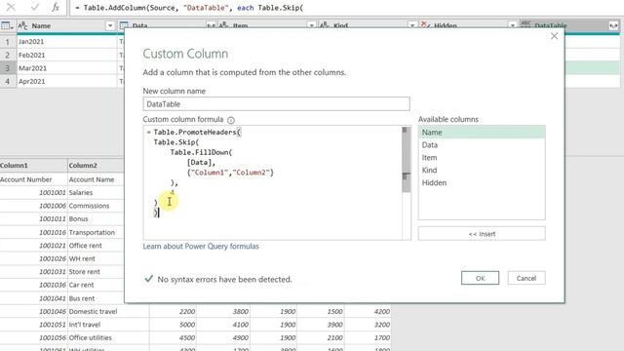
Task: Click the Office utilities cell
Action: [x=108, y=338]
